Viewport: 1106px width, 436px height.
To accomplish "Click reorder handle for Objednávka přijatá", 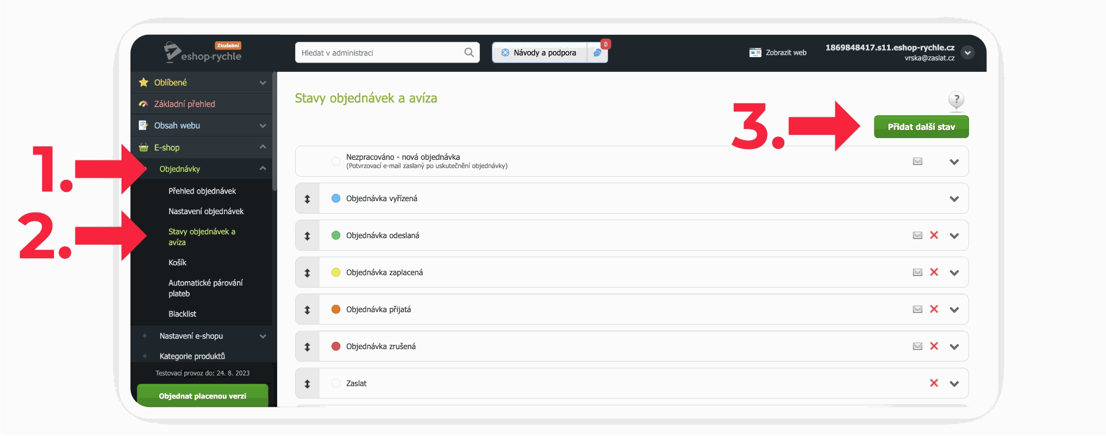I will pyautogui.click(x=307, y=310).
